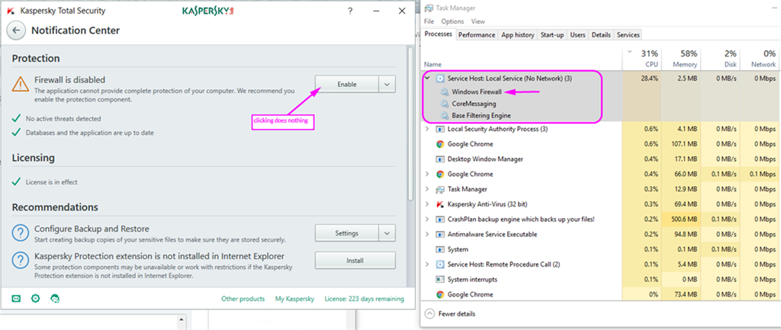This screenshot has height=330, width=781.
Task: Open the File menu in Task Manager
Action: (x=429, y=21)
